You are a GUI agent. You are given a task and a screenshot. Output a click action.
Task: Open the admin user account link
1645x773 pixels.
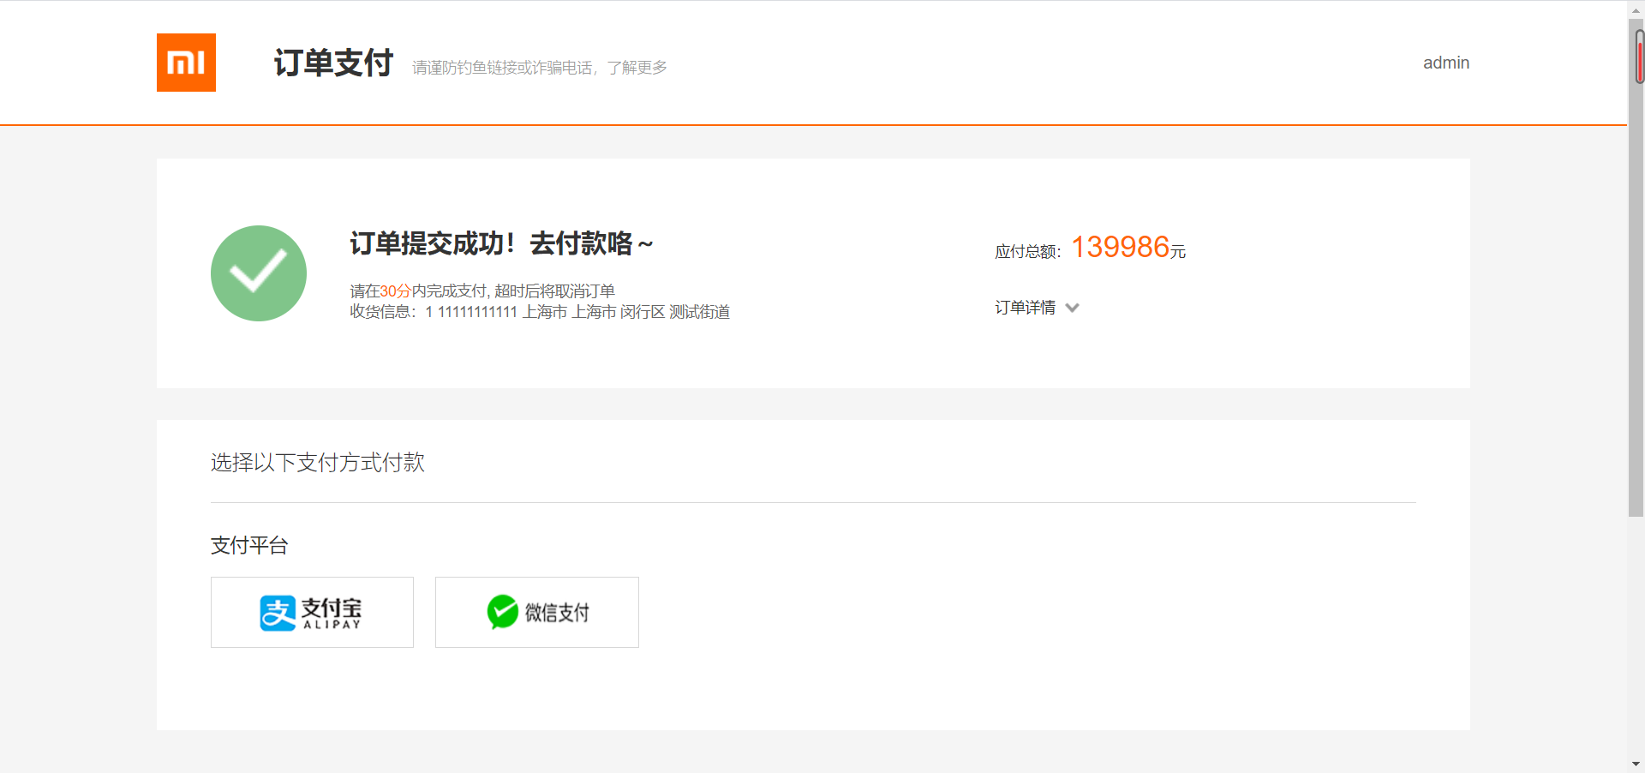[1446, 63]
